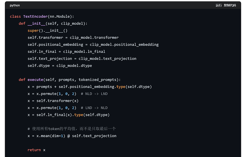Click the self.ln_final(x).type line
Screen dimensions: 246x157
[68, 115]
